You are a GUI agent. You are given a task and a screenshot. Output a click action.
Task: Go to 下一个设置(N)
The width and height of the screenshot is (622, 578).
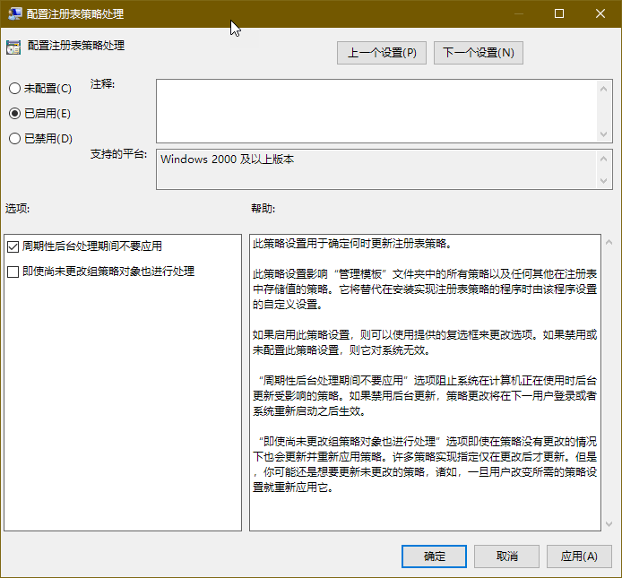479,53
